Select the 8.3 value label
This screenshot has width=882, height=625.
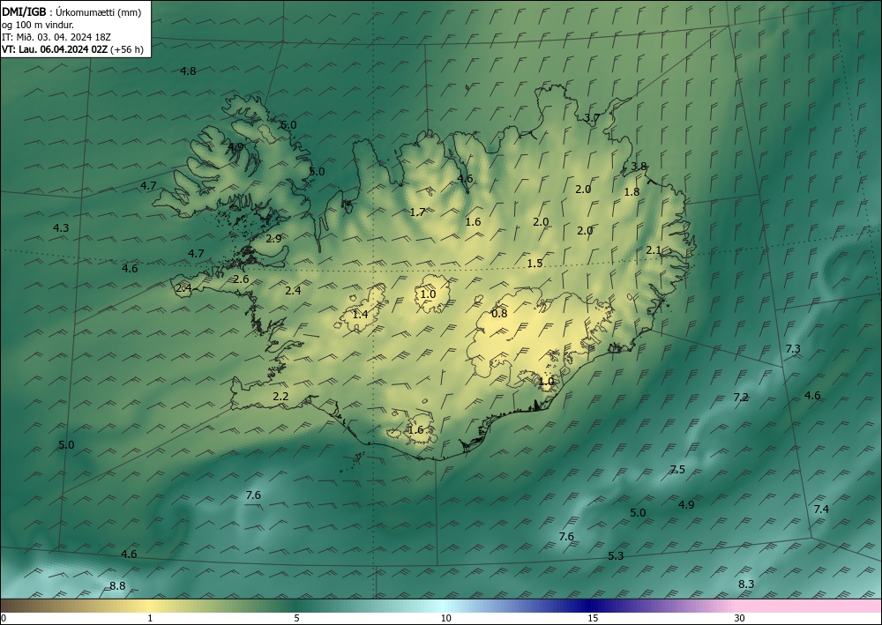[746, 584]
